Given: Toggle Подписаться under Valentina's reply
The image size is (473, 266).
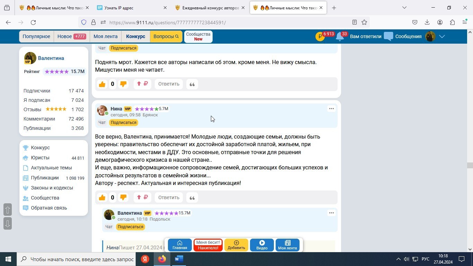Looking at the screenshot, I should (x=131, y=227).
